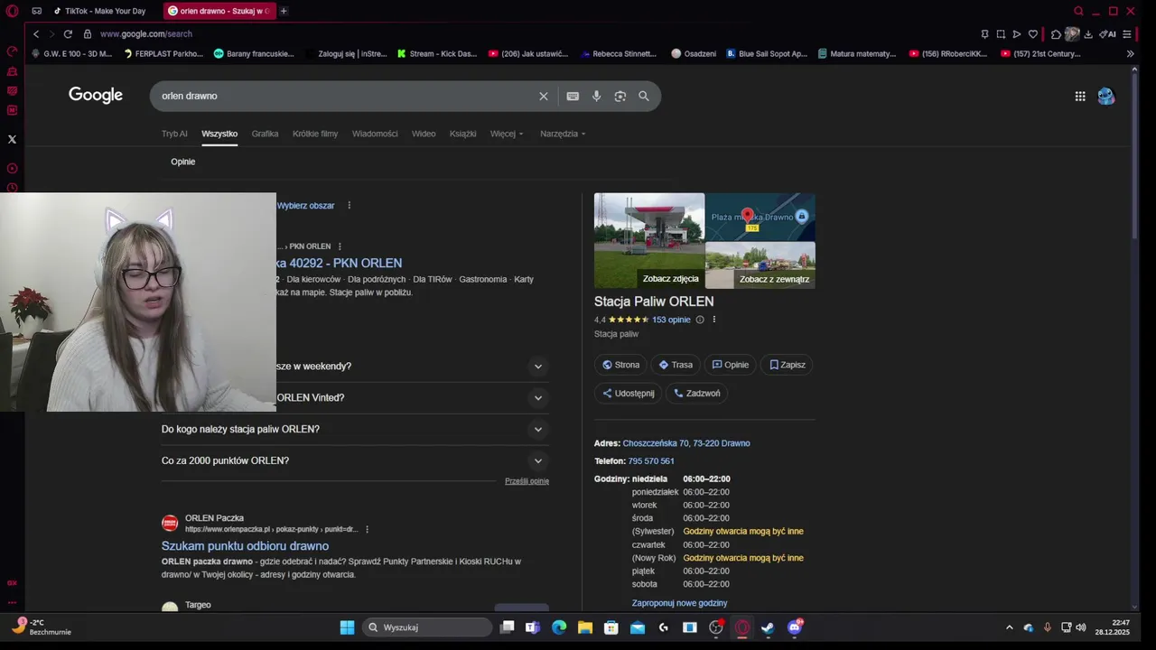Open 'Szukam punktu odbioru drawno' result
The height and width of the screenshot is (650, 1156).
245,546
